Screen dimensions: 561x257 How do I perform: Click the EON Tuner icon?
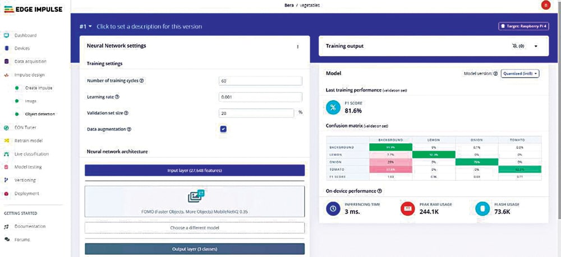click(6, 127)
